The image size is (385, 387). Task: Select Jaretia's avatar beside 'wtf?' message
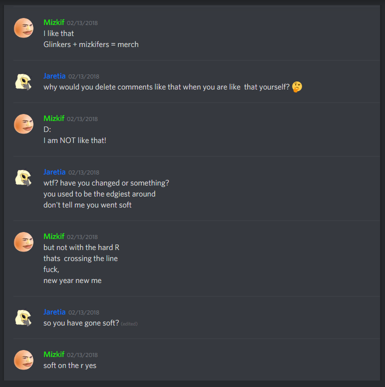pos(23,177)
